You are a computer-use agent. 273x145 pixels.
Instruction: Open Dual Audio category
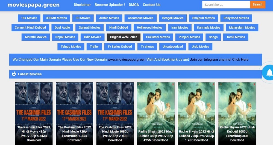(x=62, y=28)
